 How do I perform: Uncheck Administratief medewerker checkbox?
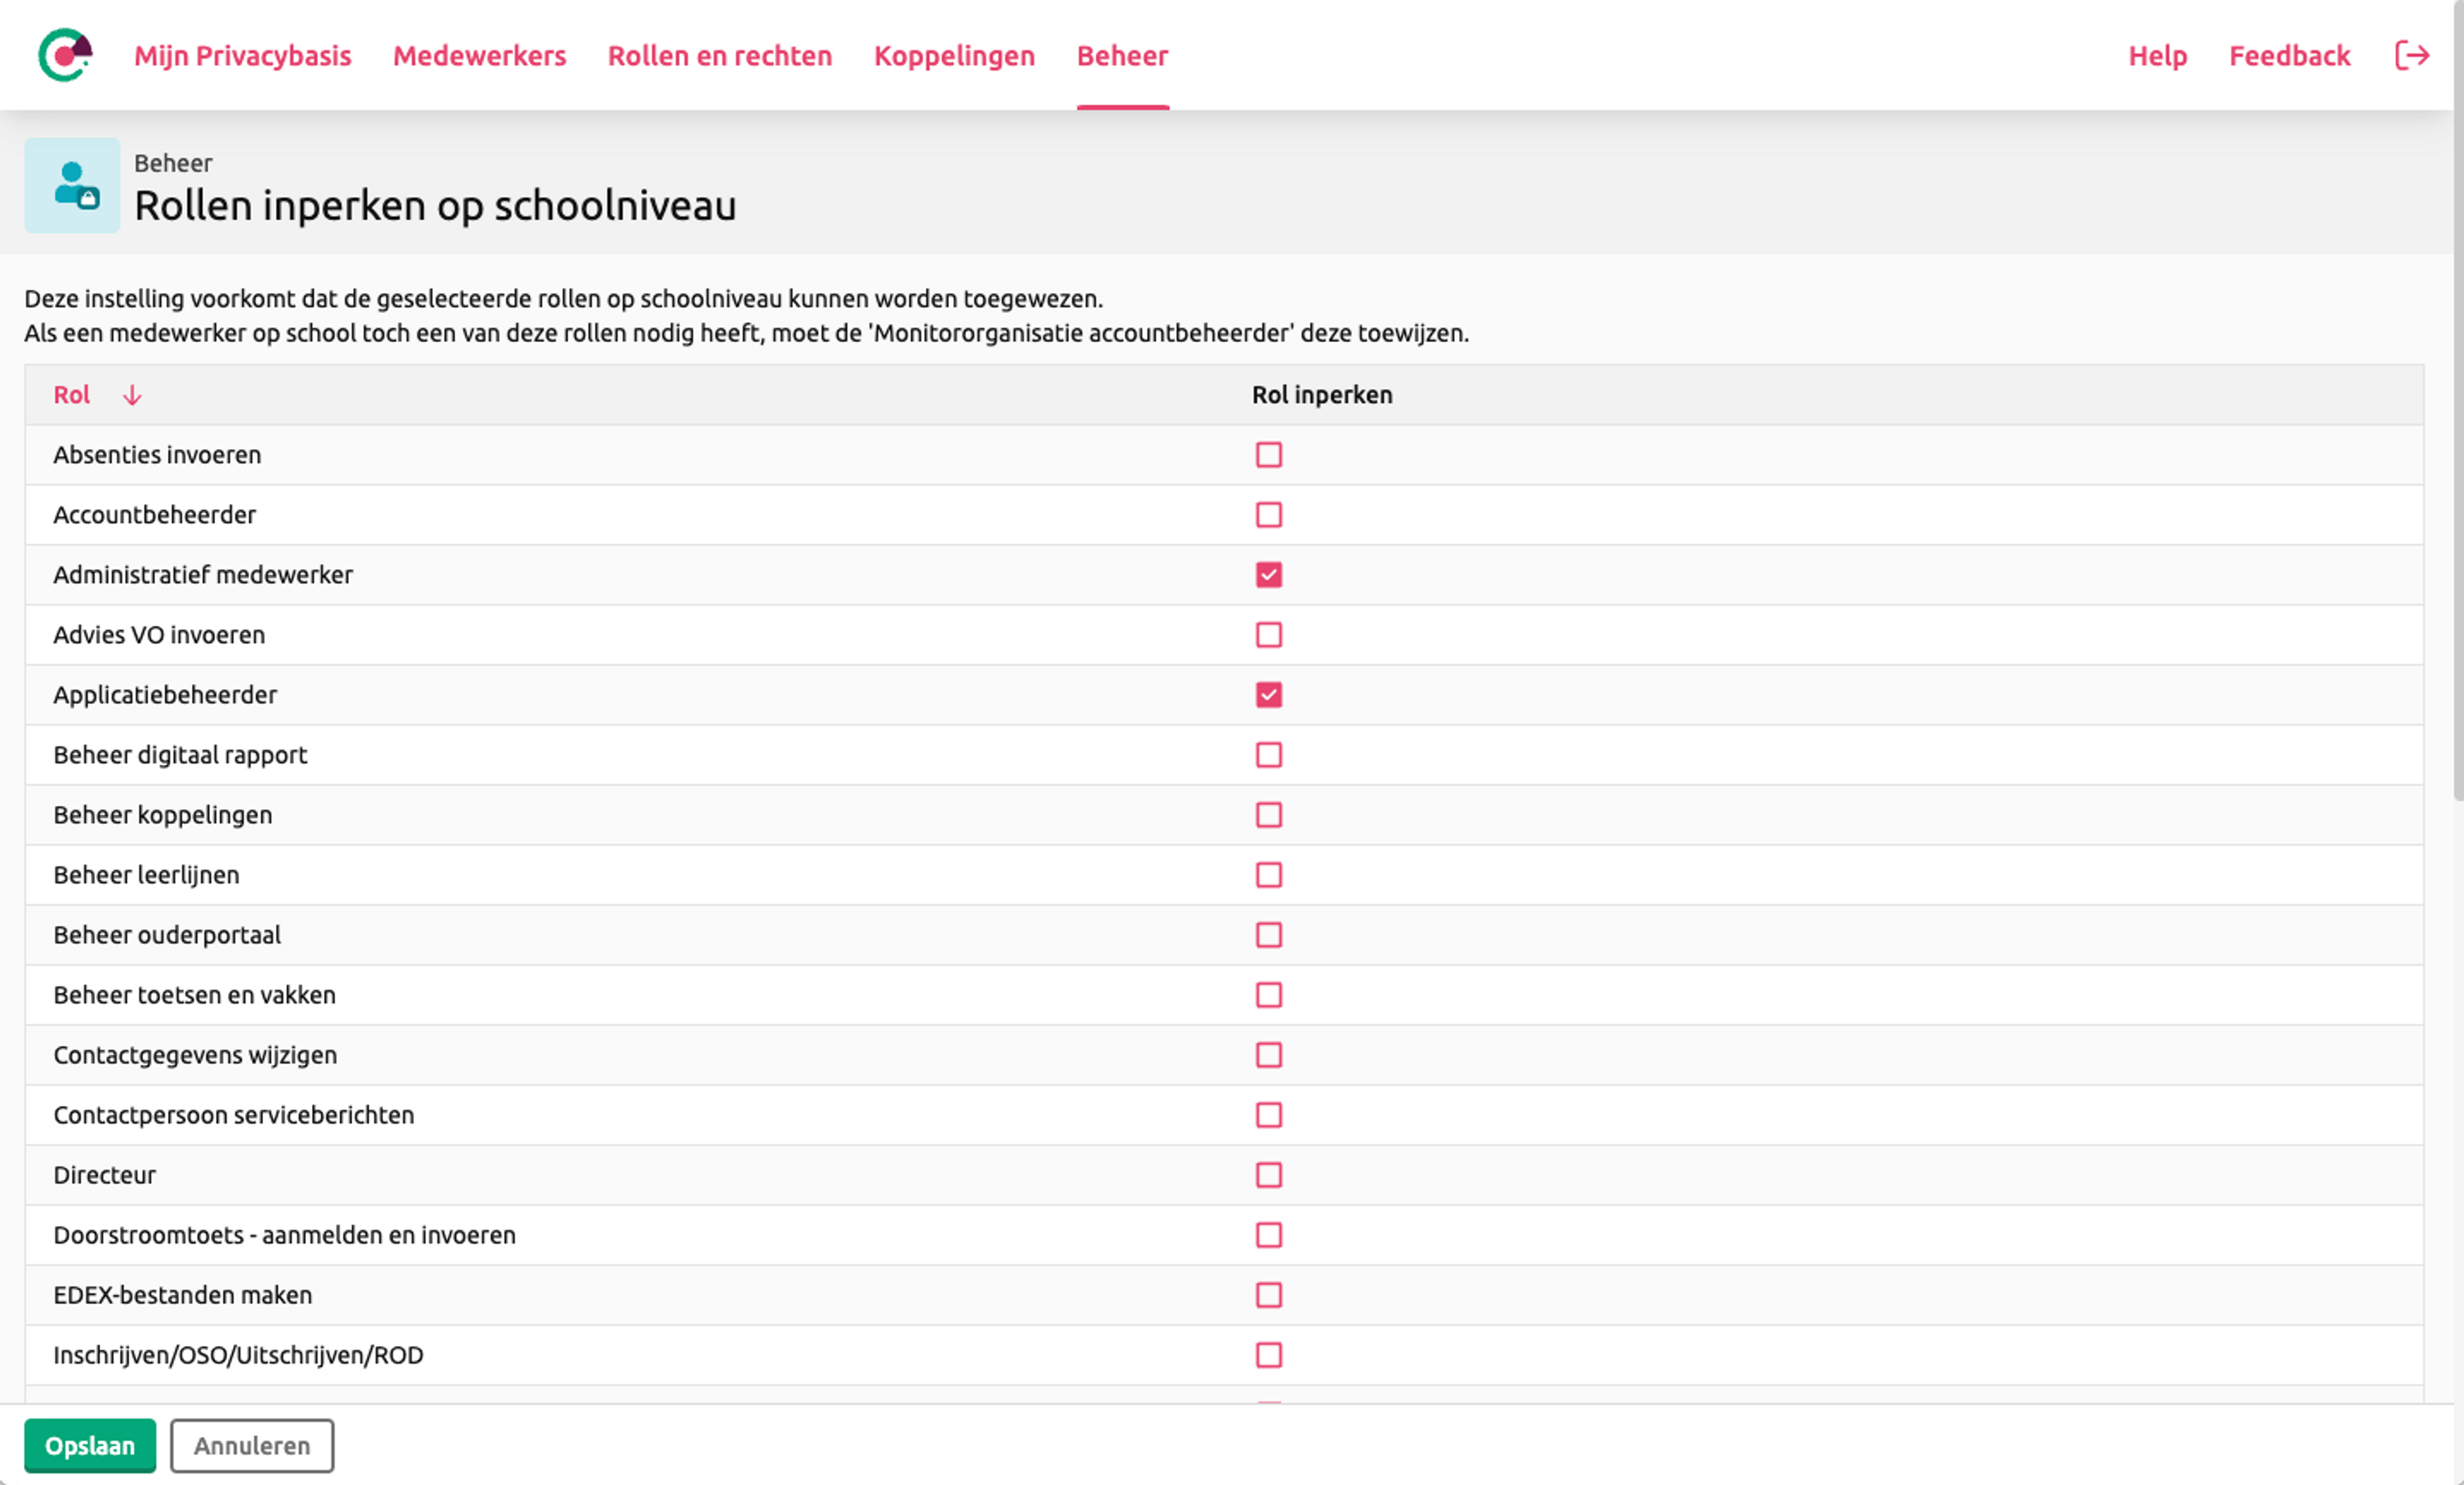pyautogui.click(x=1268, y=575)
